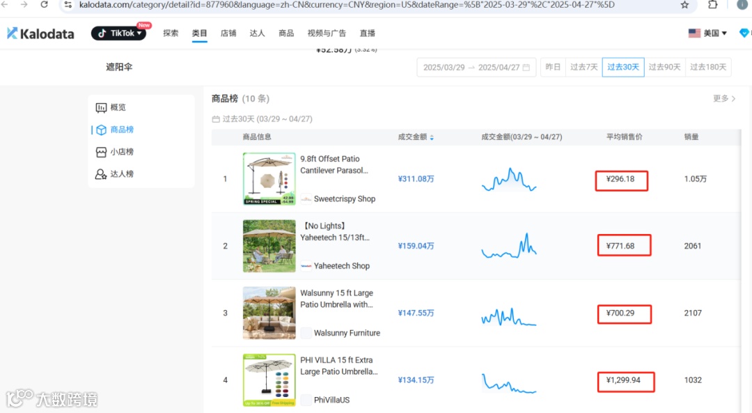This screenshot has height=413, width=752.
Task: Open the Walsunny Furniture shop link
Action: (x=347, y=333)
